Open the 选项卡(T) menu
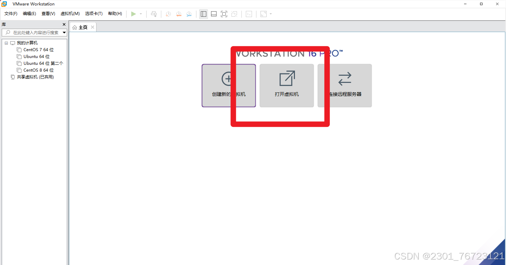Screen dimensions: 506x265 pos(94,14)
